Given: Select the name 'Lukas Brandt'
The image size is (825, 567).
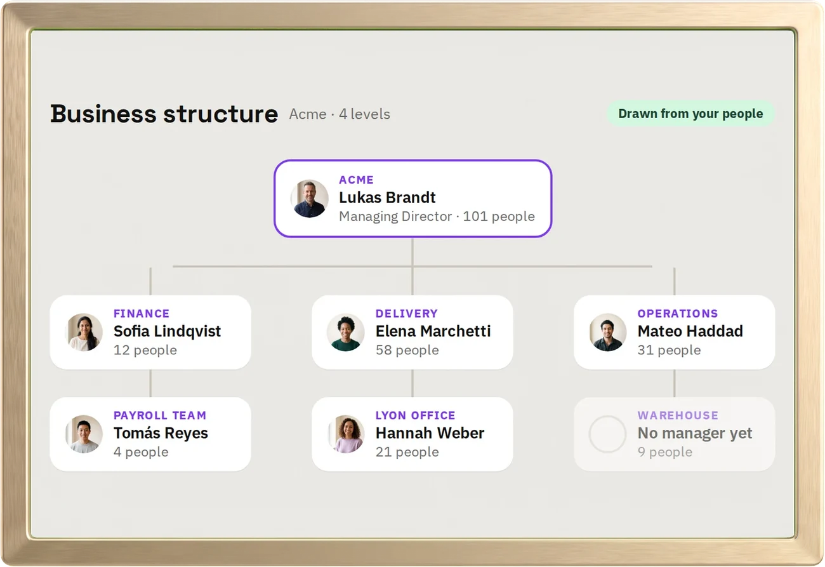Looking at the screenshot, I should (387, 197).
